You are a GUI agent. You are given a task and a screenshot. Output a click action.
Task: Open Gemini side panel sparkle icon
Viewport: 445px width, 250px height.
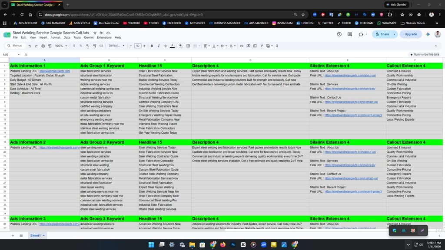428,34
